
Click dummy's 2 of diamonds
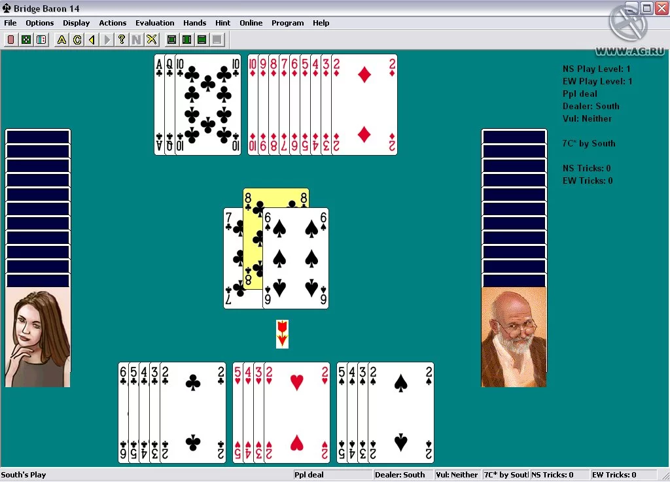[x=364, y=105]
